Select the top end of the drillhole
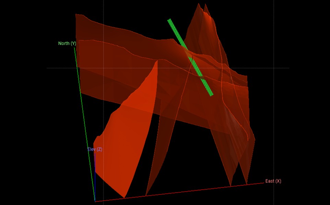 pos(169,20)
